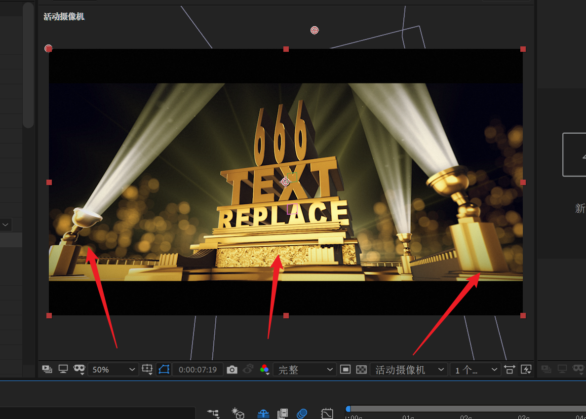
Task: Toggle the mask and shape path visibility
Action: 164,370
